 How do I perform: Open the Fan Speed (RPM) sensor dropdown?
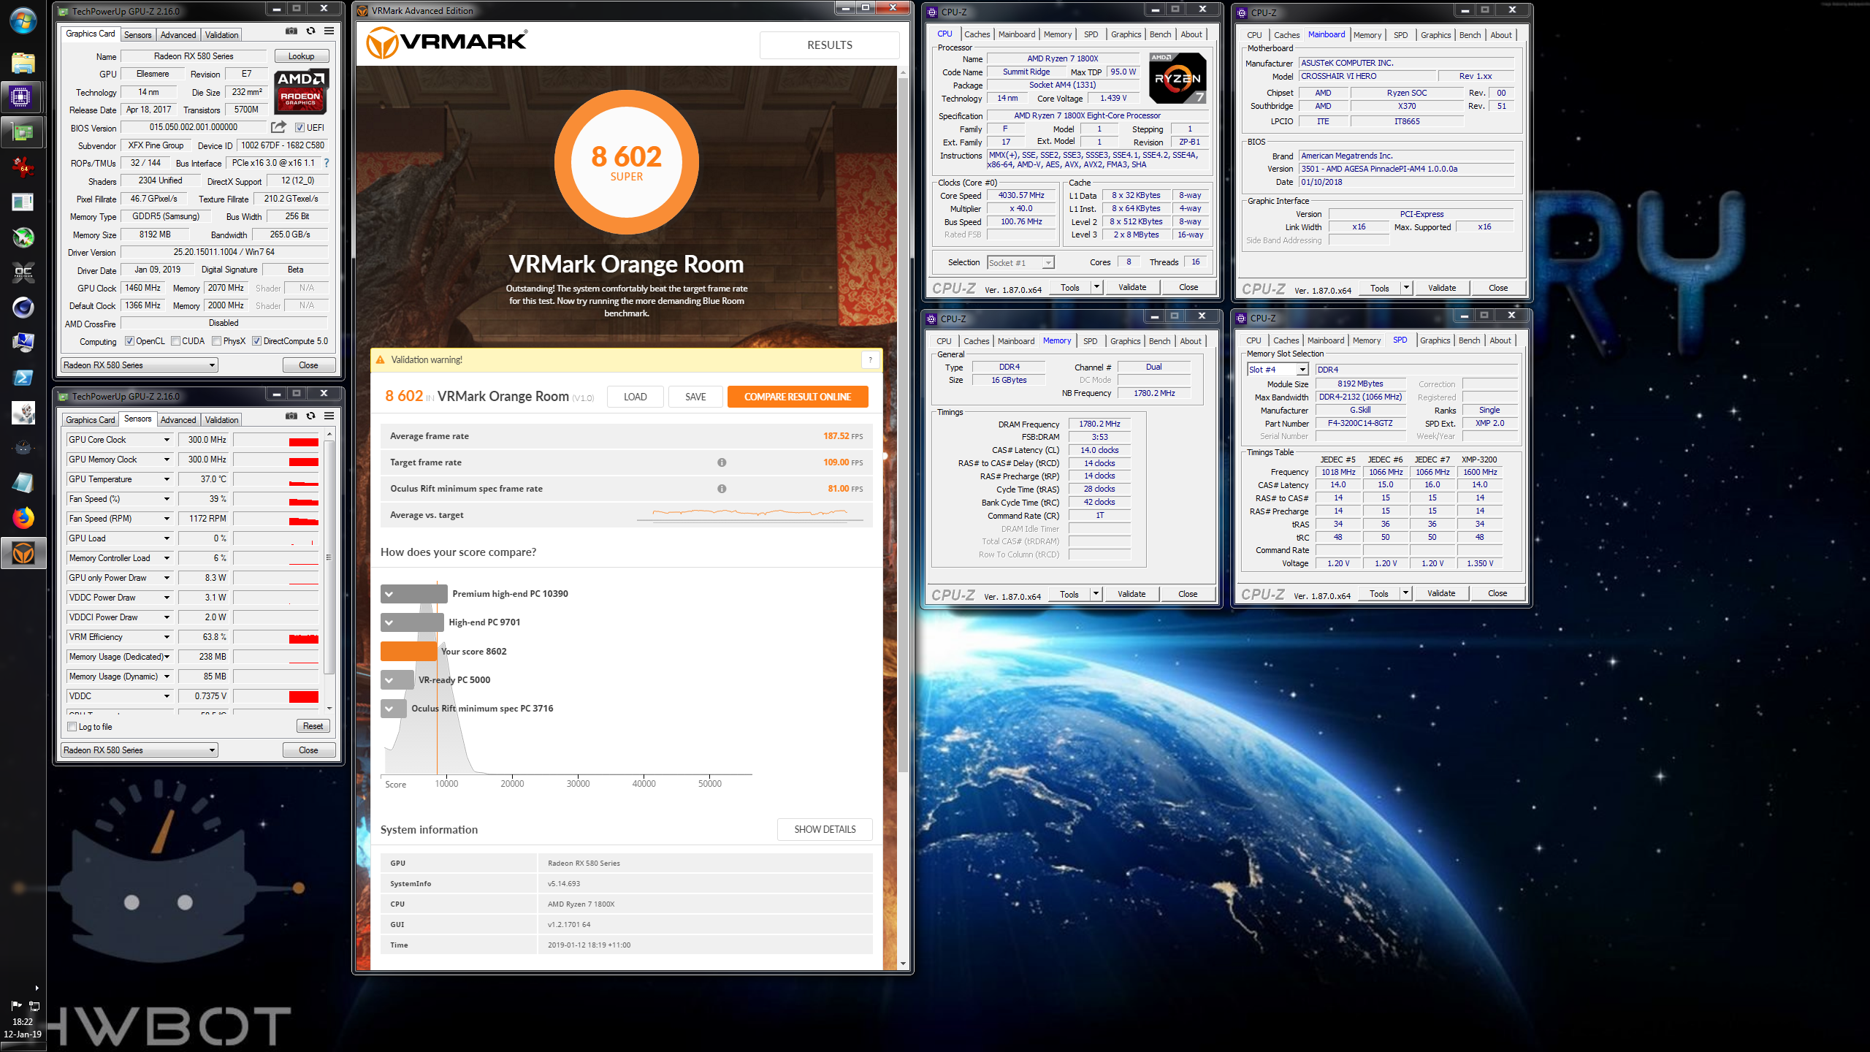point(167,519)
